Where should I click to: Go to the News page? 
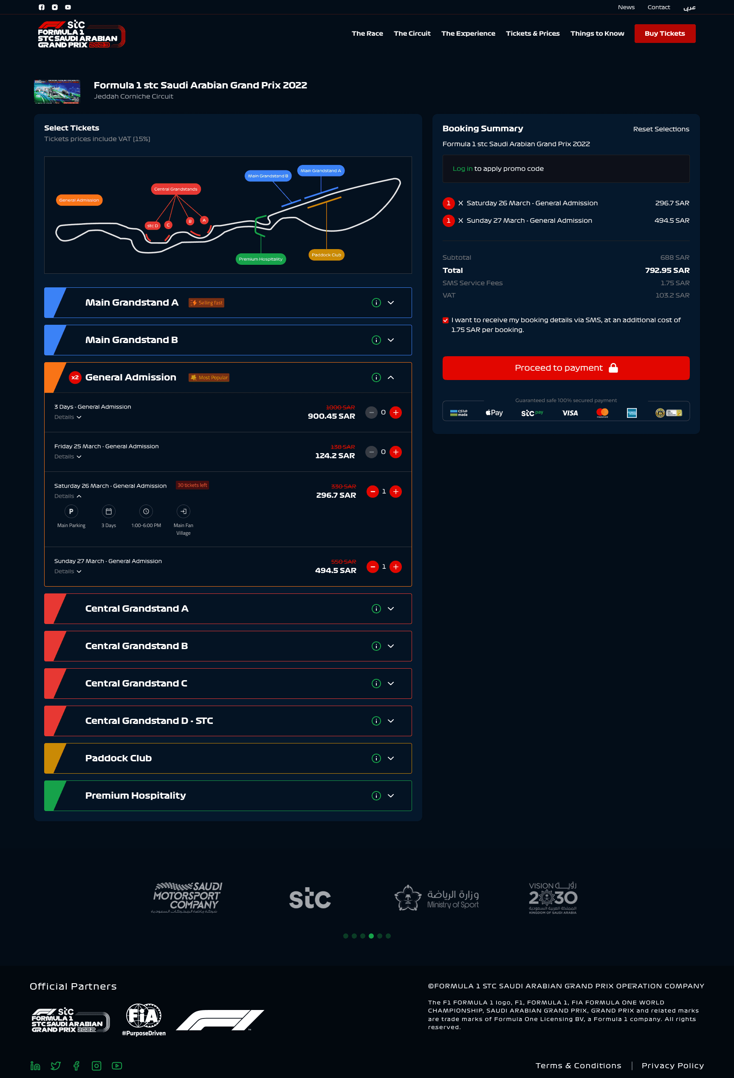point(626,7)
